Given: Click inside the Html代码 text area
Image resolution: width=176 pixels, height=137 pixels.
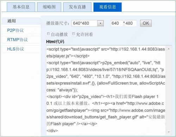Looking at the screenshot, I should [x=106, y=90].
